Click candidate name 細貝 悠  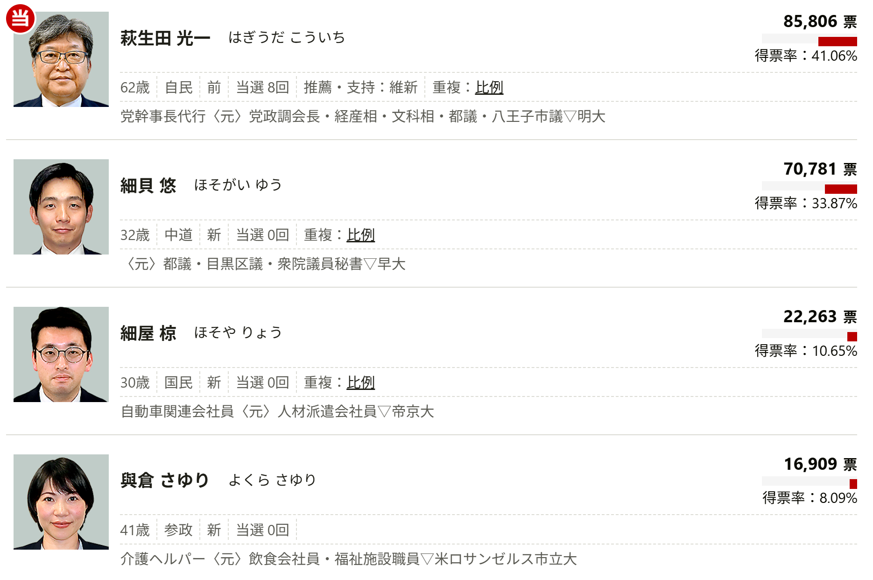pyautogui.click(x=148, y=186)
